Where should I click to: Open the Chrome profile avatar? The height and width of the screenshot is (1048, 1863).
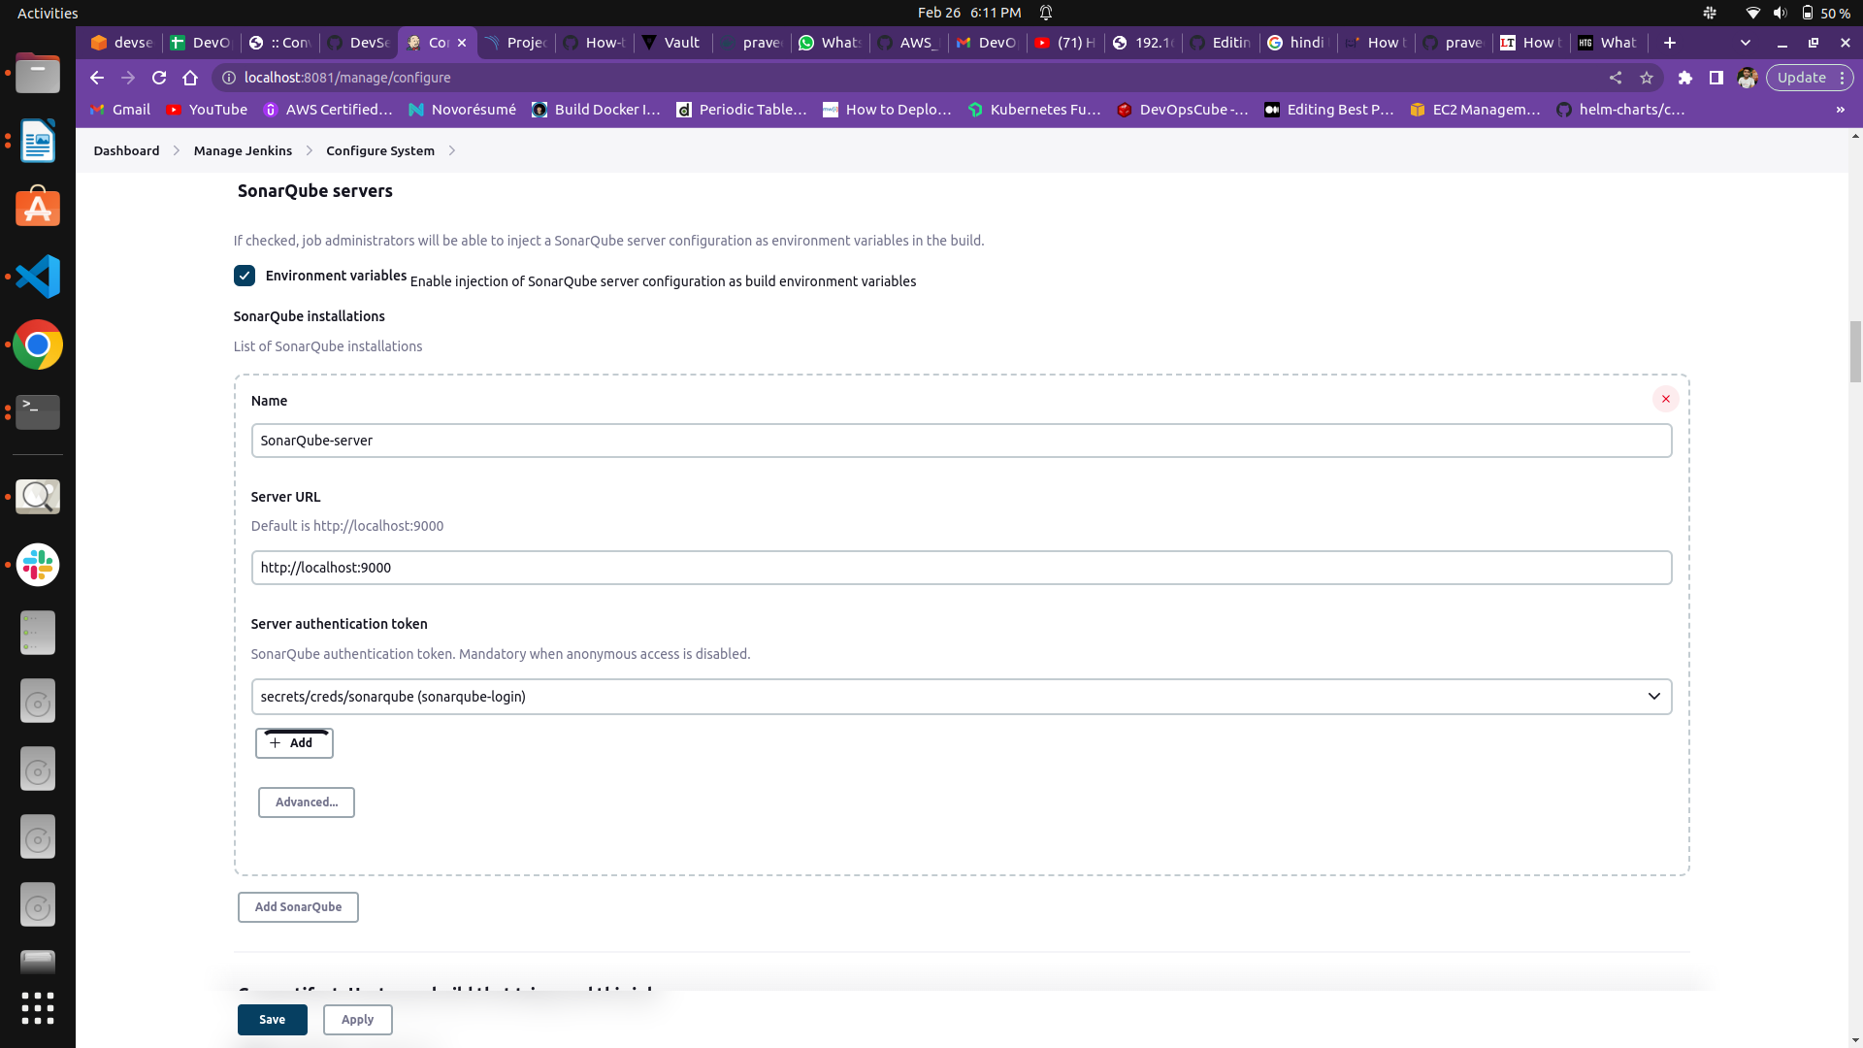pyautogui.click(x=1748, y=78)
